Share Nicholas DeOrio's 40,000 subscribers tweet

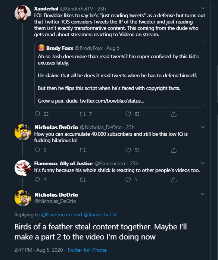[x=174, y=150]
